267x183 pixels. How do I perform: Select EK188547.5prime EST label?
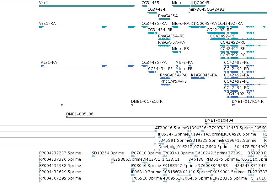[179, 166]
